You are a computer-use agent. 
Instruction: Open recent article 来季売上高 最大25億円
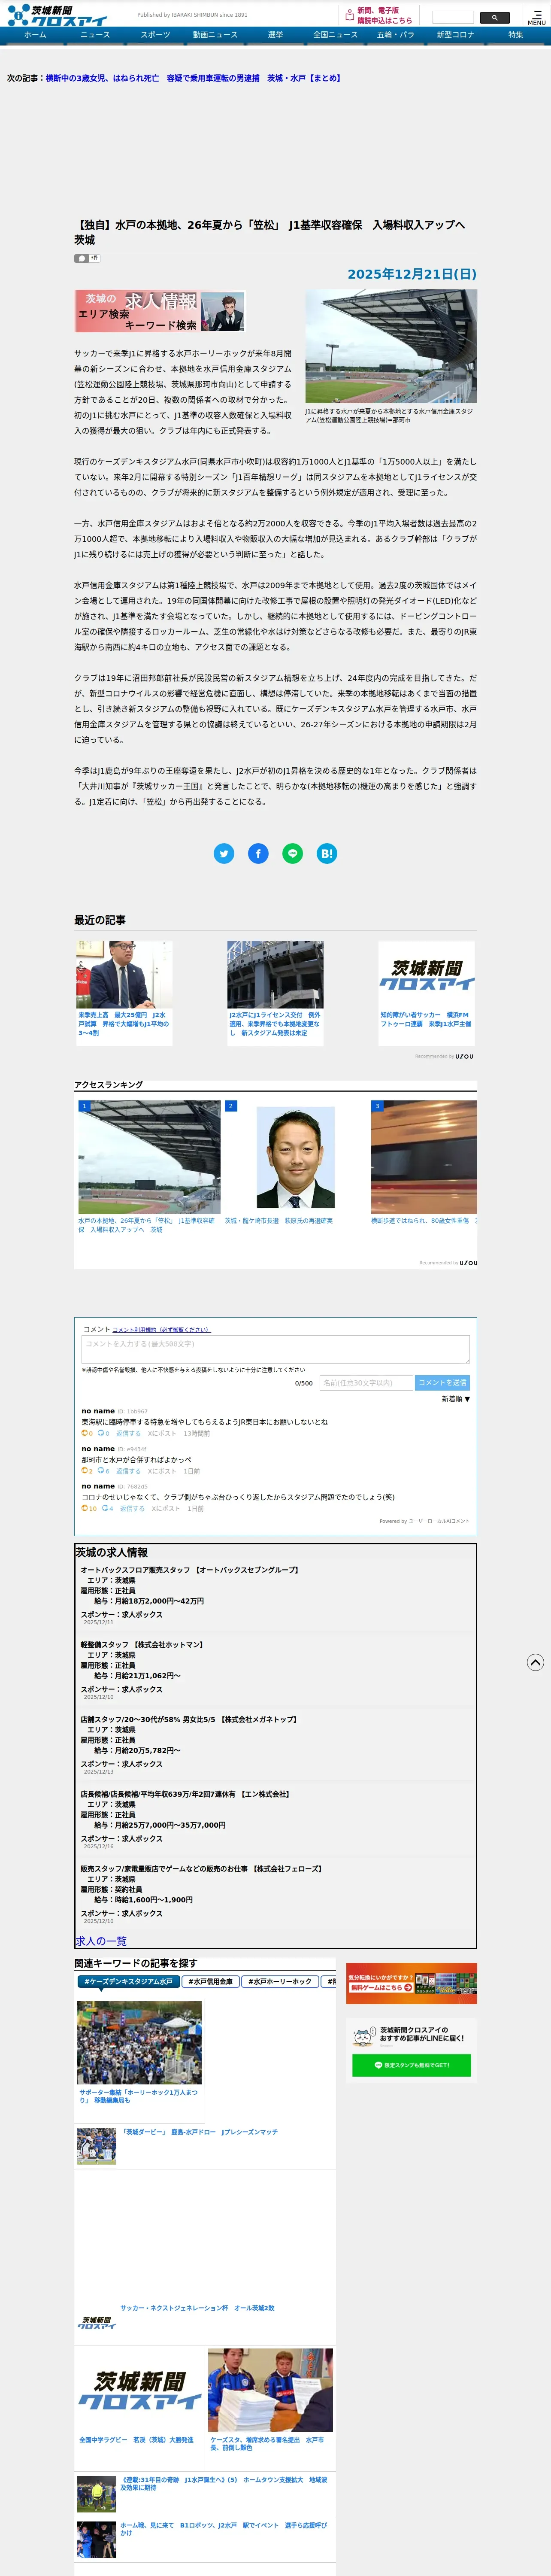coord(124,993)
